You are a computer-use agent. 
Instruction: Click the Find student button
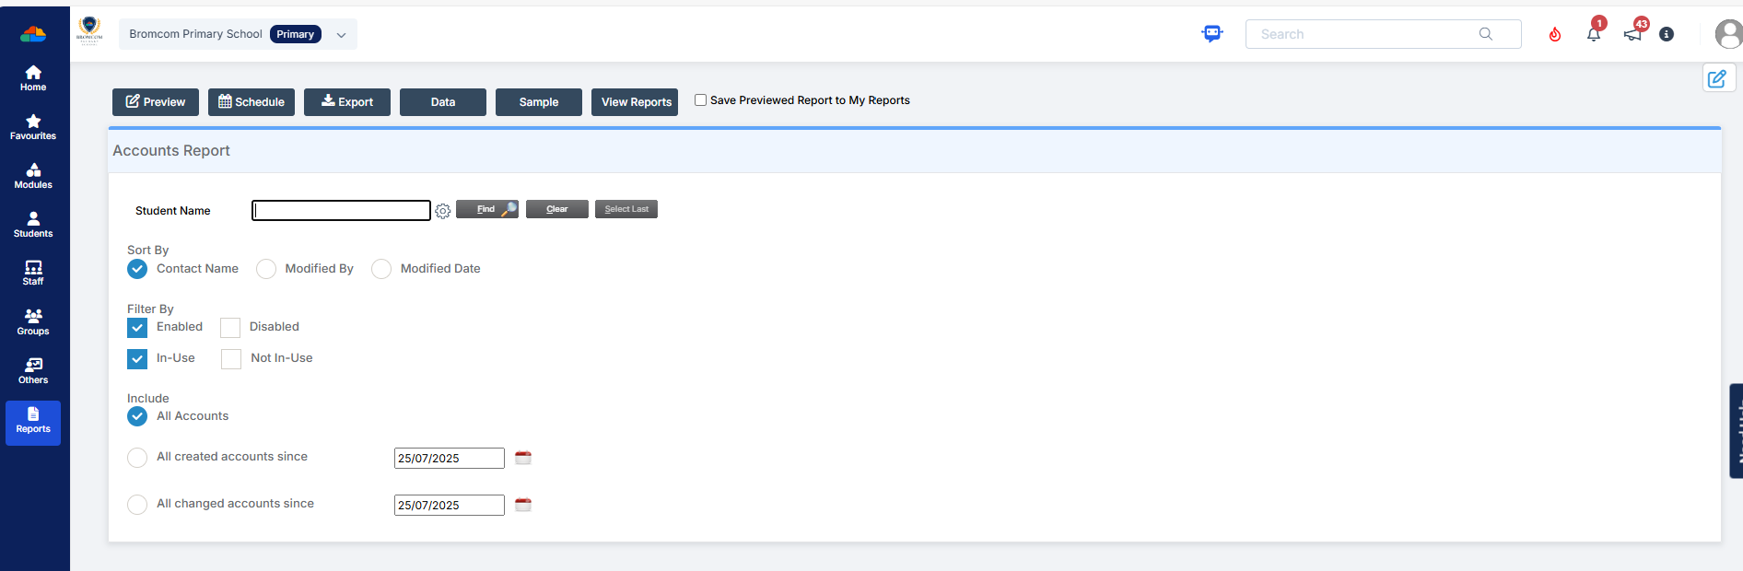tap(487, 209)
